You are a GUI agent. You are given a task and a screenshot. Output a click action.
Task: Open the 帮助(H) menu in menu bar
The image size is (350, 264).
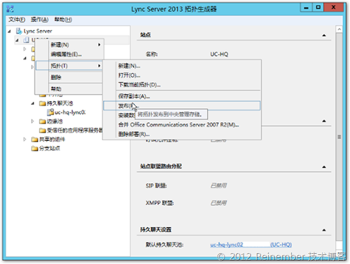pyautogui.click(x=63, y=20)
